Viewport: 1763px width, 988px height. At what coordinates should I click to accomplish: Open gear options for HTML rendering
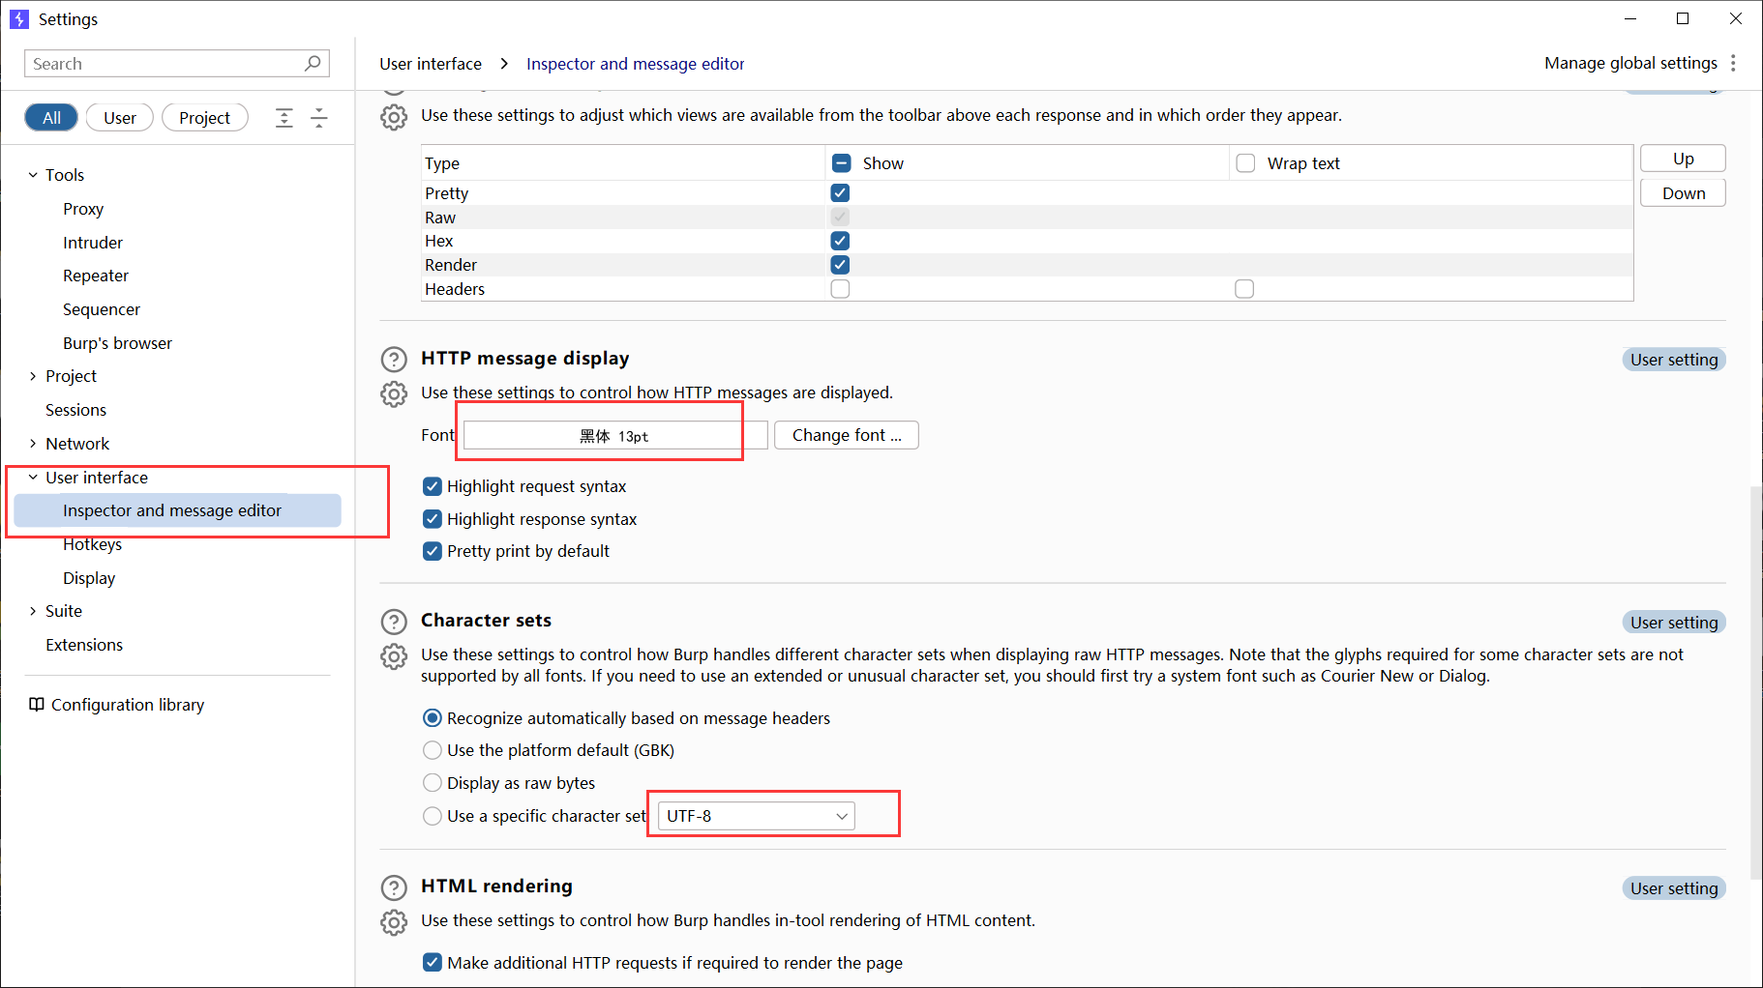[x=394, y=922]
